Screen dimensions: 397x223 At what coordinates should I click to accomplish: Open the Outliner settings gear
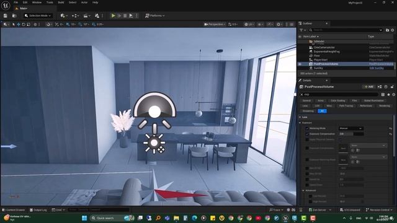[393, 30]
